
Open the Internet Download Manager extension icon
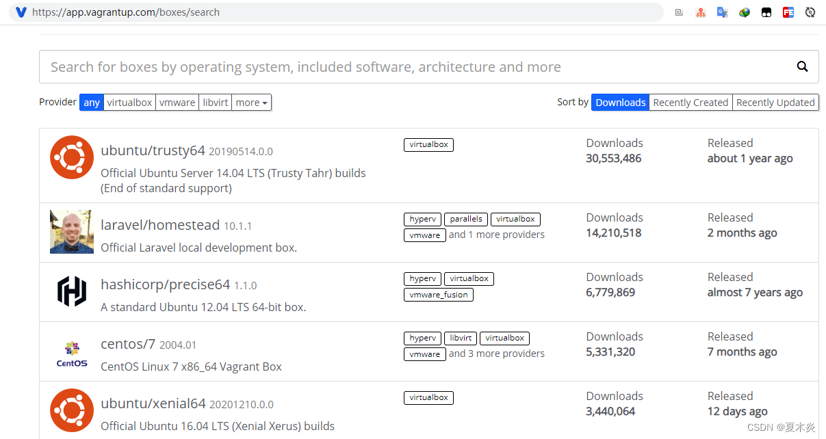(745, 12)
